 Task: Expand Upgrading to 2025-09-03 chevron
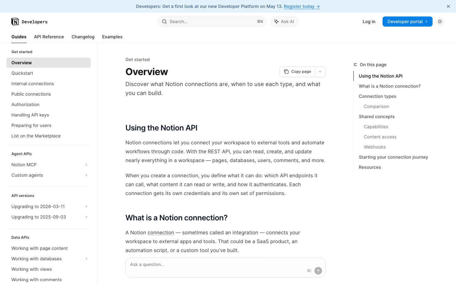[x=86, y=217]
